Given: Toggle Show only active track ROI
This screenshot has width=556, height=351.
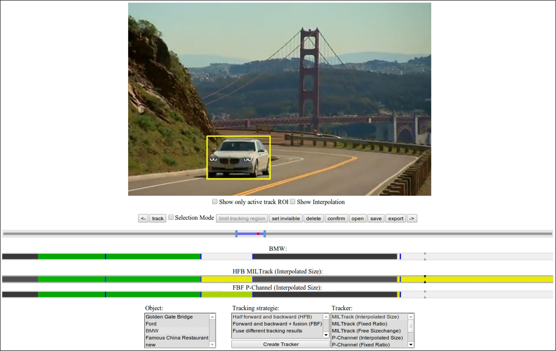Looking at the screenshot, I should 215,202.
